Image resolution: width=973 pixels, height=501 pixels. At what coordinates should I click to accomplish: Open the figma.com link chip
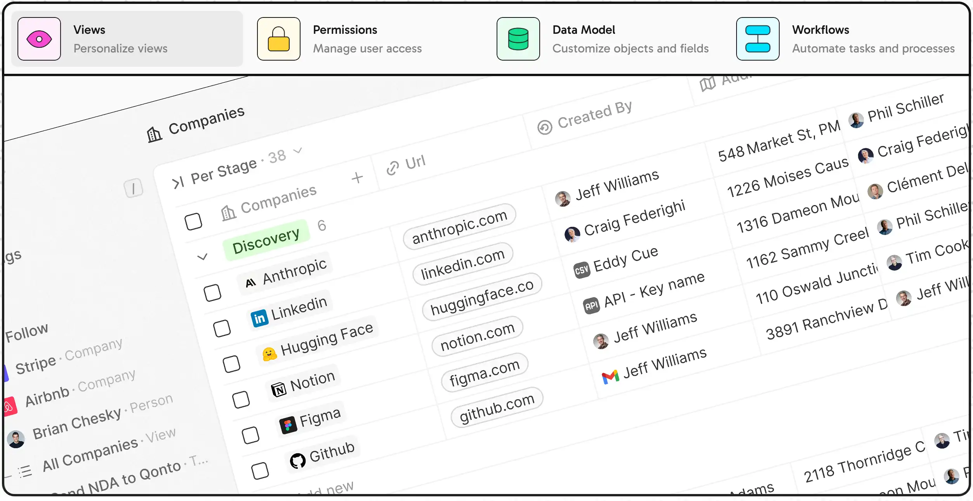pyautogui.click(x=484, y=372)
